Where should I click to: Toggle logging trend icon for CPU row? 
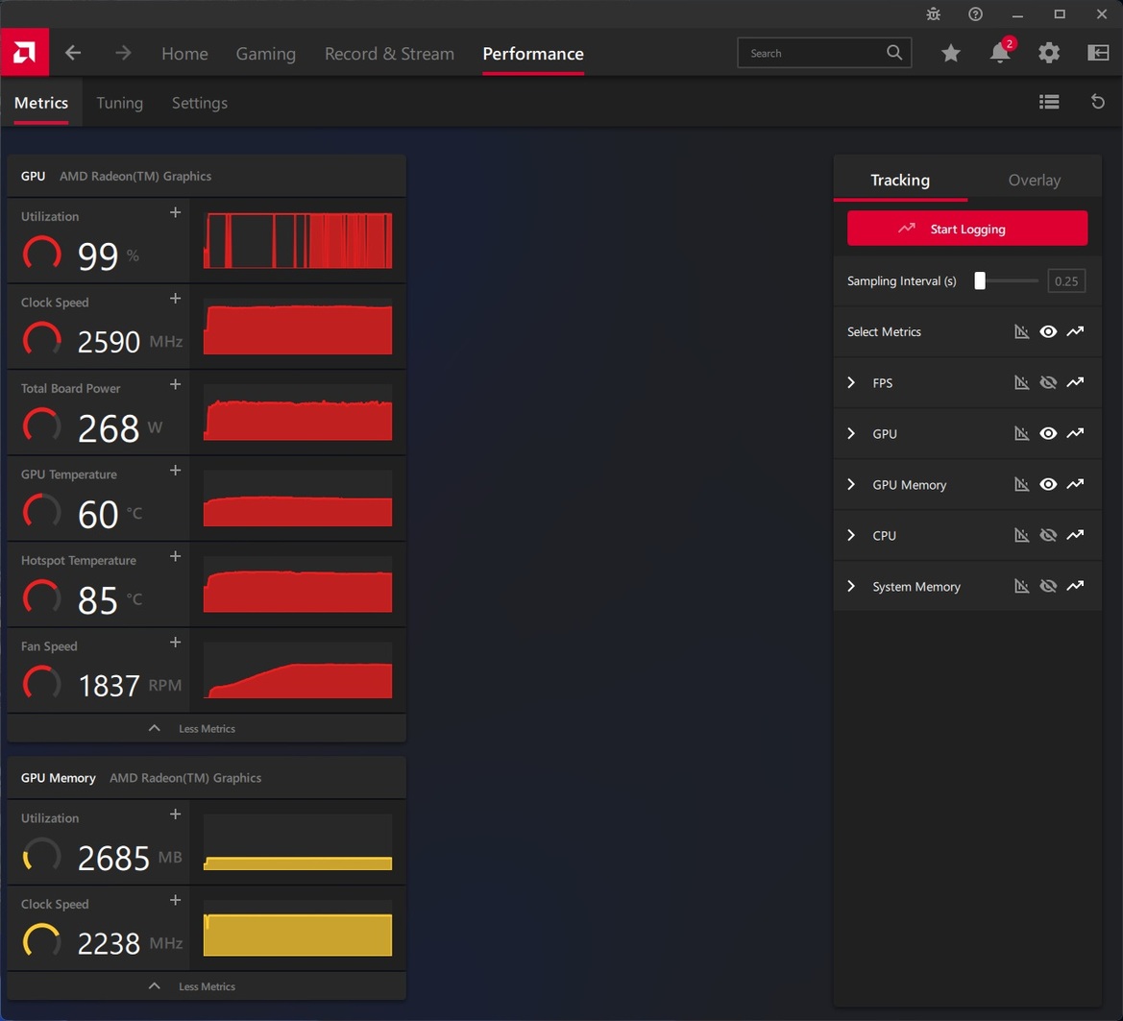pos(1075,535)
